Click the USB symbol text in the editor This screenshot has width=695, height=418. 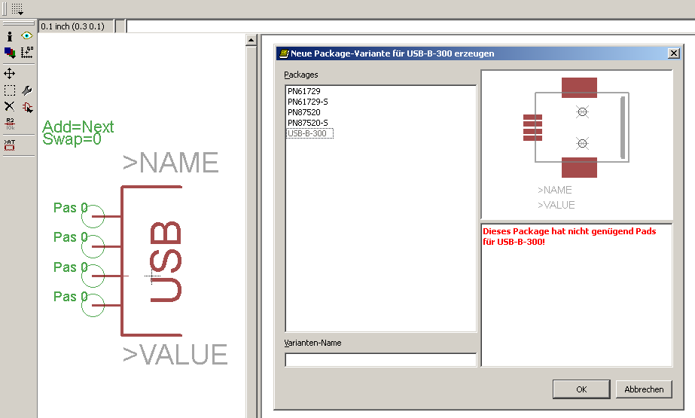point(166,261)
